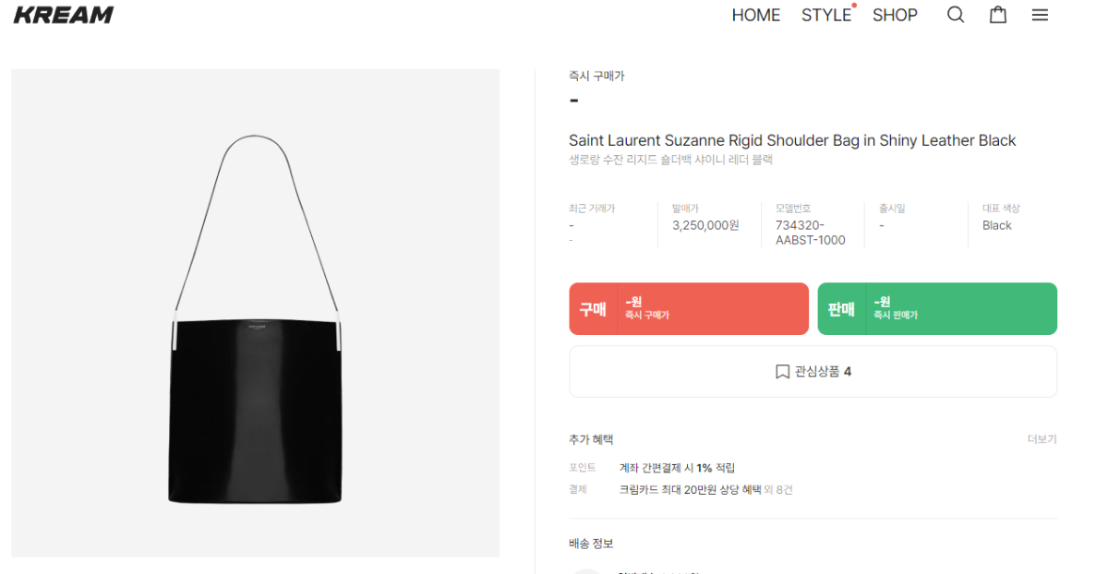Click the Saint Laurent Suzanne product title

click(x=792, y=140)
